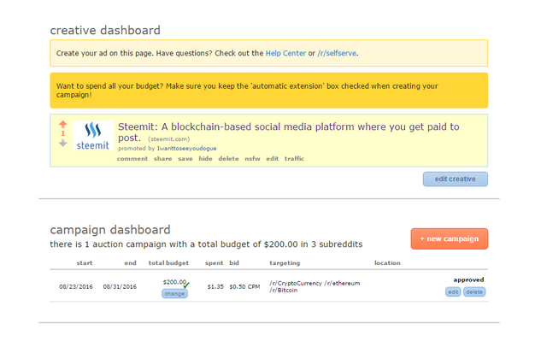Click the /r/ethereum targeting text

click(x=342, y=283)
